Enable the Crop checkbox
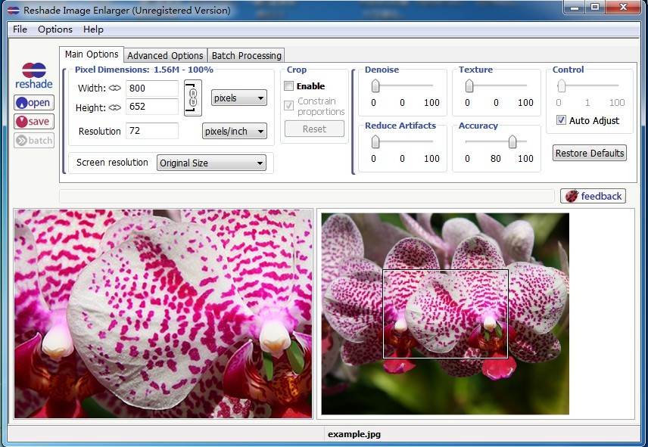This screenshot has width=648, height=447. [x=289, y=86]
